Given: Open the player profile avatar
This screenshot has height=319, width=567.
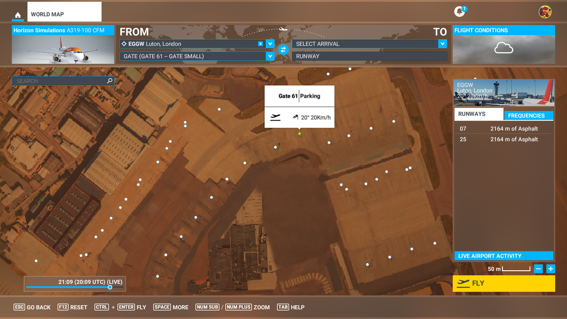Looking at the screenshot, I should tap(545, 12).
